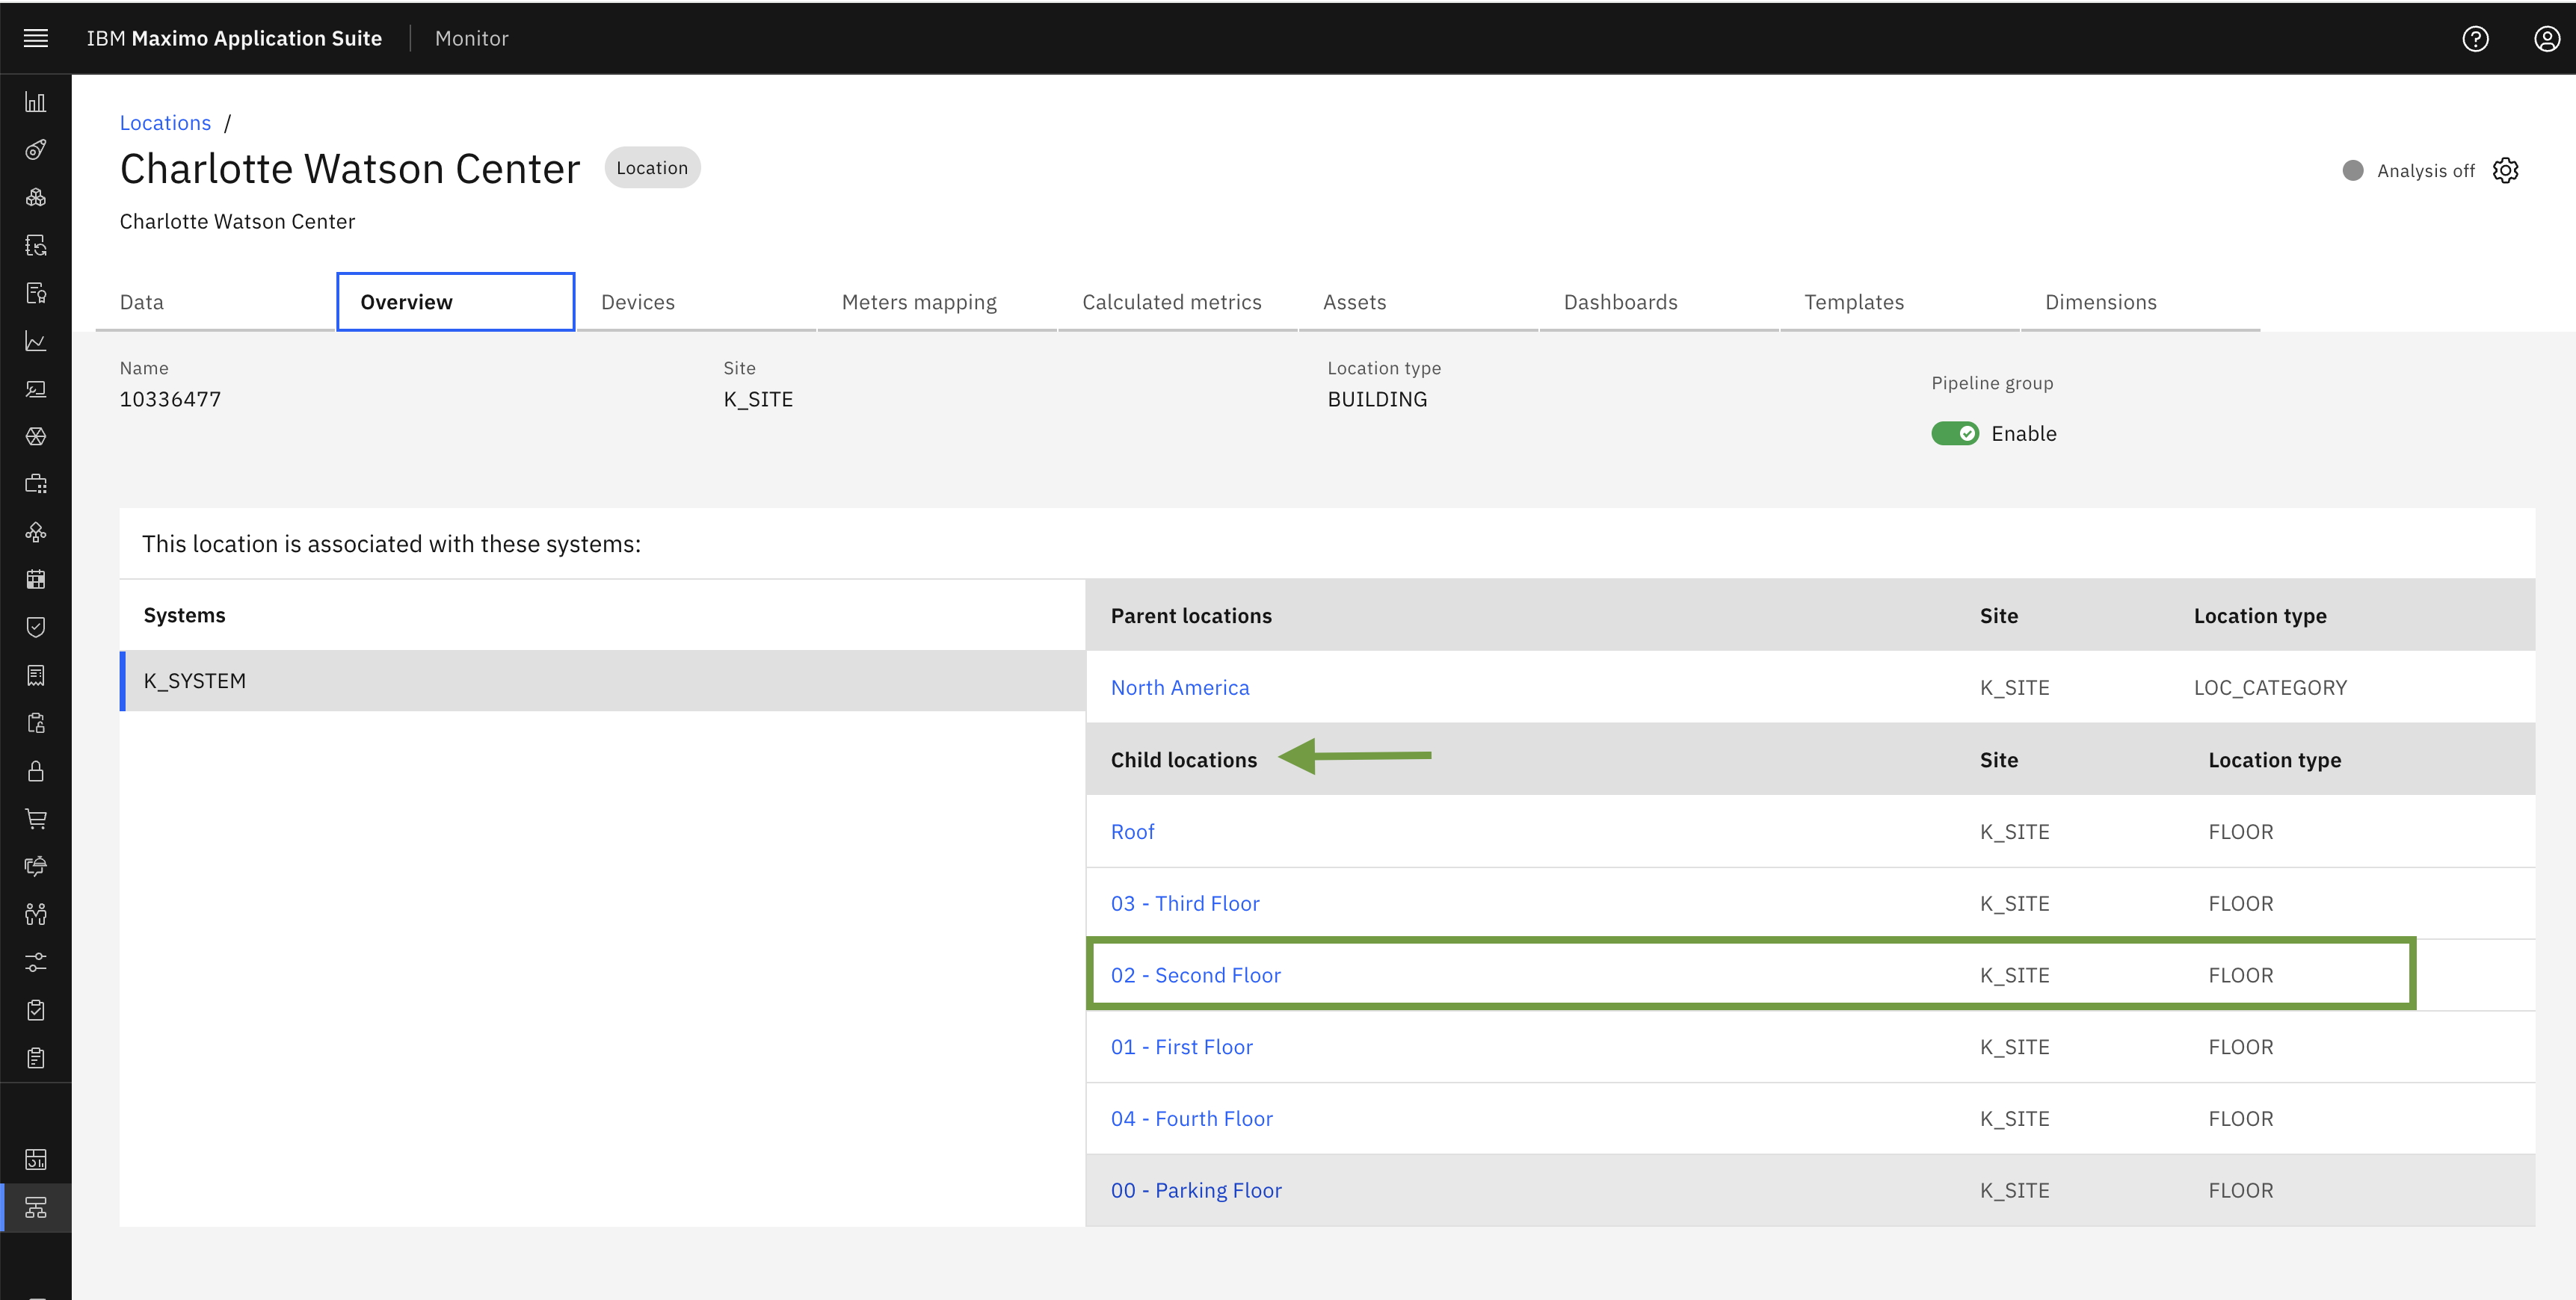Select the receipt sidebar icon
This screenshot has height=1300, width=2576.
36,675
